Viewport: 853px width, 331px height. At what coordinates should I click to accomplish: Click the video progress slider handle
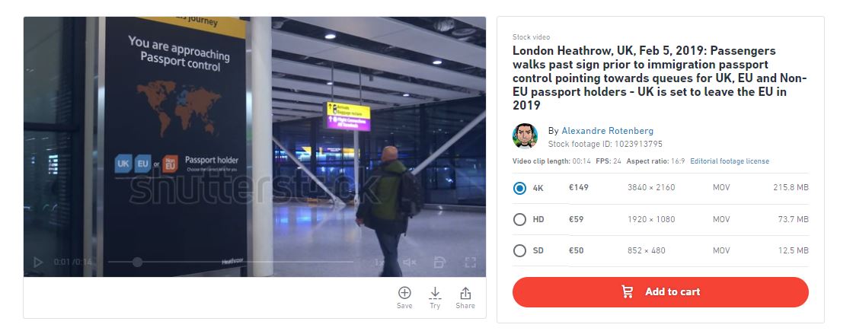pyautogui.click(x=137, y=262)
